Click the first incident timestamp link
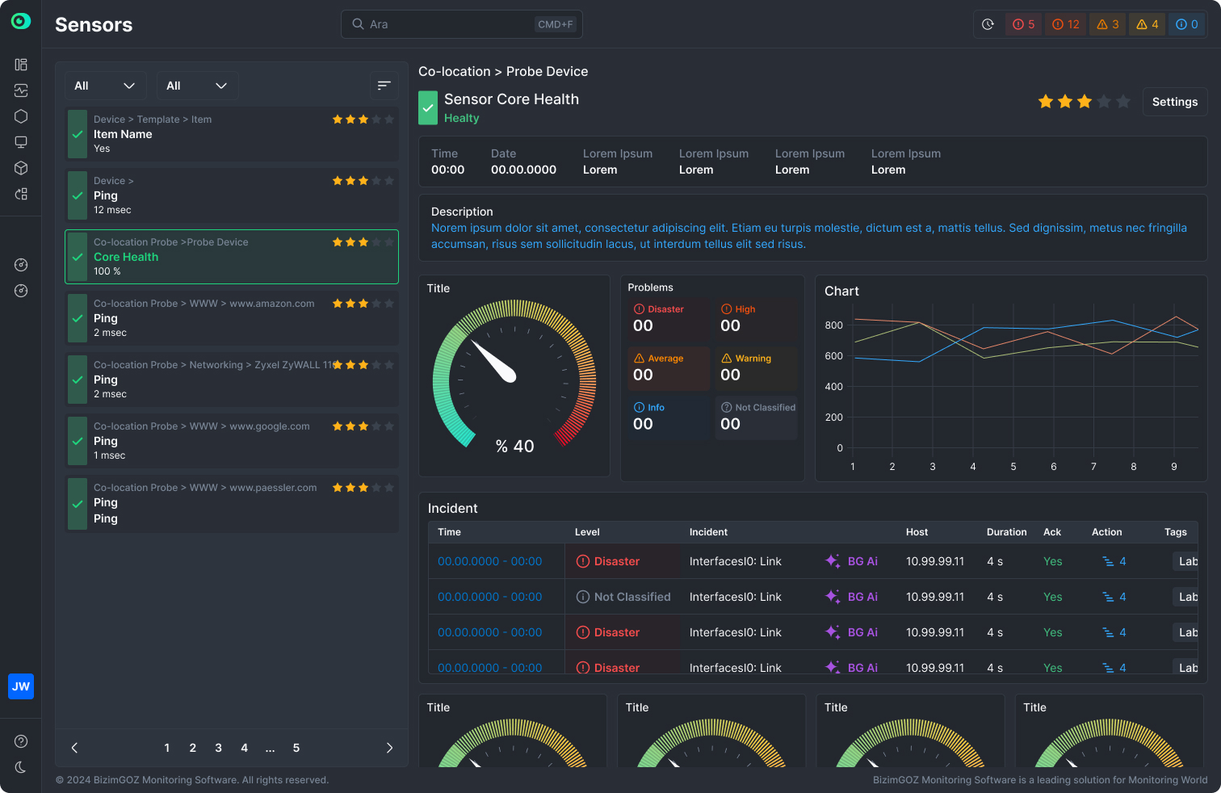Screen dimensions: 1221x793 point(490,561)
